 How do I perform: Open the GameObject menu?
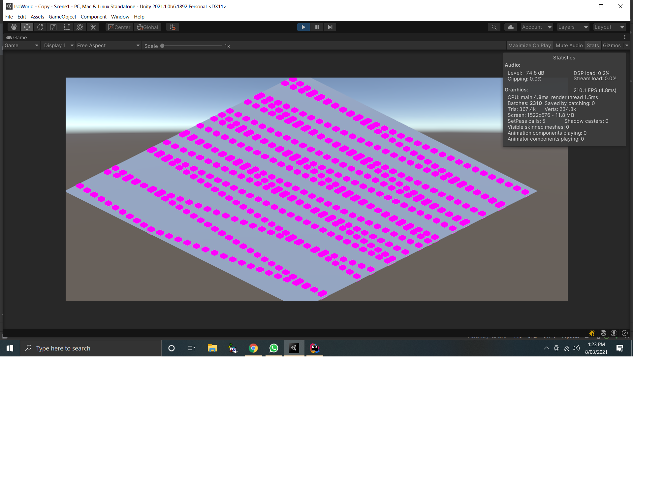tap(62, 17)
